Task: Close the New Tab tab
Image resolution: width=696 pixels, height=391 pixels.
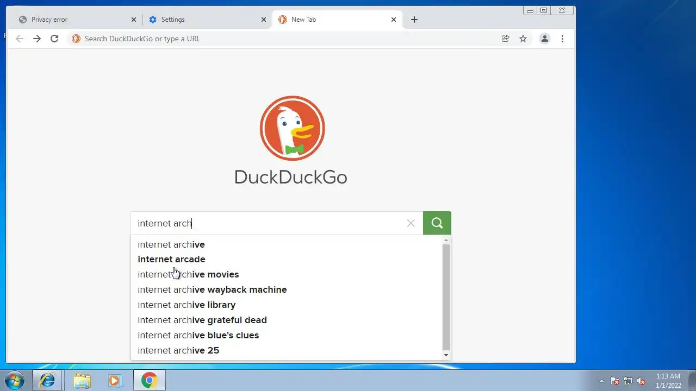Action: (x=394, y=20)
